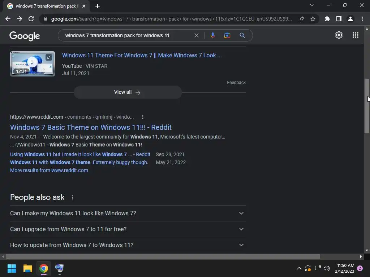Open Windows 7 Basic Theme on Windows 11 Reddit link
The width and height of the screenshot is (370, 277).
tap(91, 127)
